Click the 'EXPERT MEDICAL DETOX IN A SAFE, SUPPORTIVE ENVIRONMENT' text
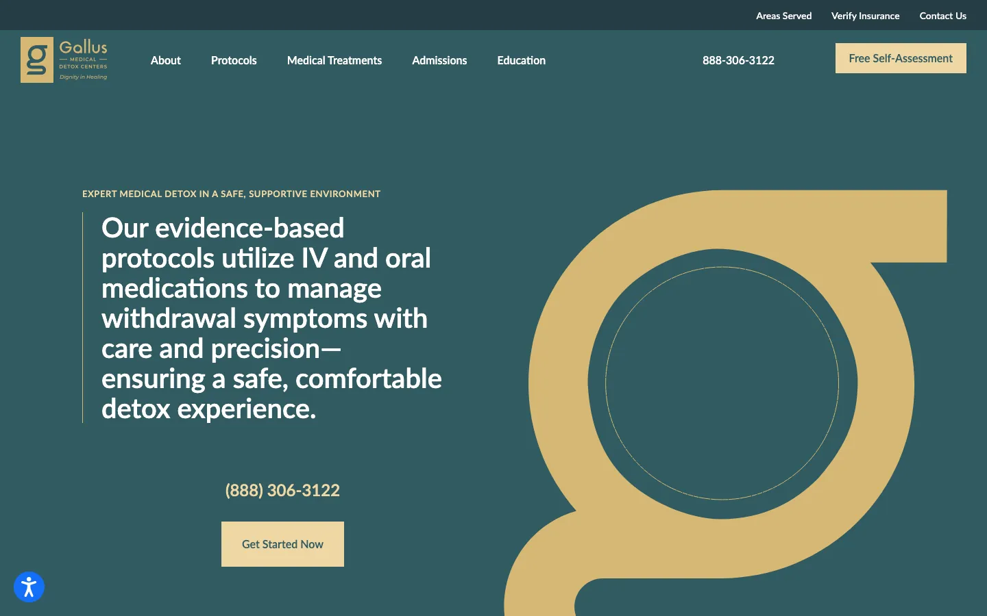The image size is (987, 616). tap(231, 194)
